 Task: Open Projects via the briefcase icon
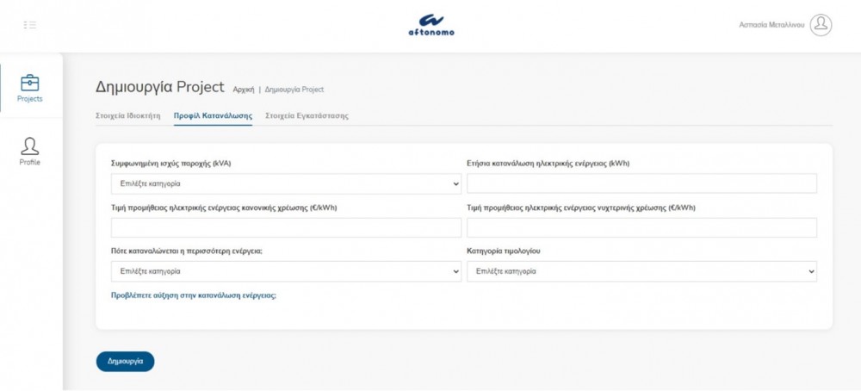pos(30,83)
